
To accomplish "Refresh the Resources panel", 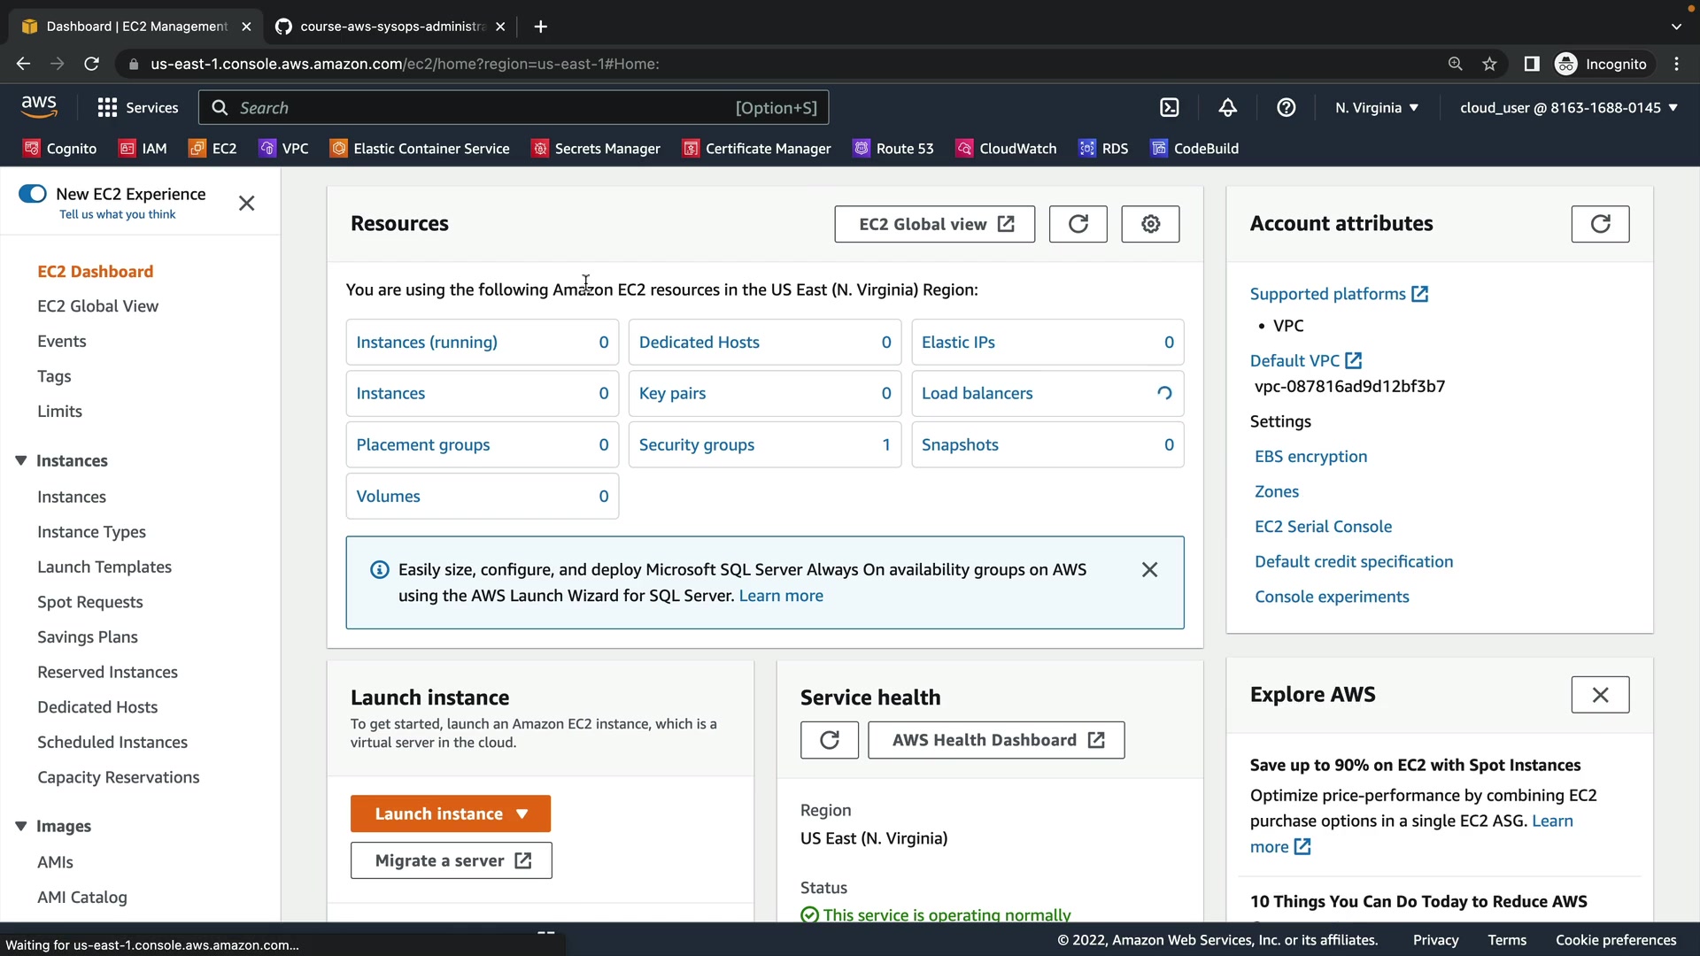I will 1078,224.
